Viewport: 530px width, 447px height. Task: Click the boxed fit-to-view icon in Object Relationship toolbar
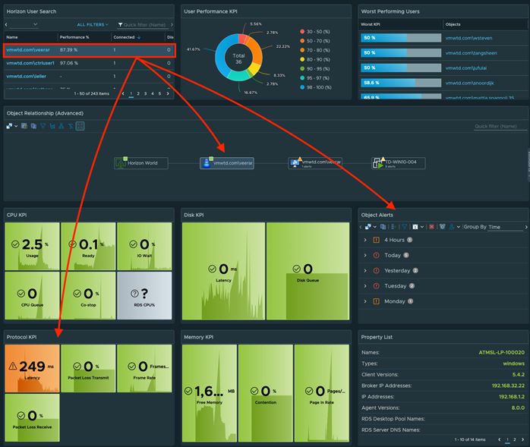[80, 126]
